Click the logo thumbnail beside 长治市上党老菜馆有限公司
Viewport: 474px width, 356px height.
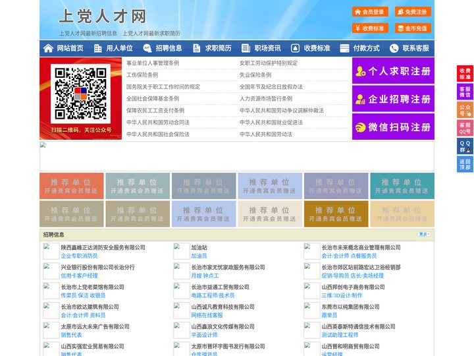point(51,291)
